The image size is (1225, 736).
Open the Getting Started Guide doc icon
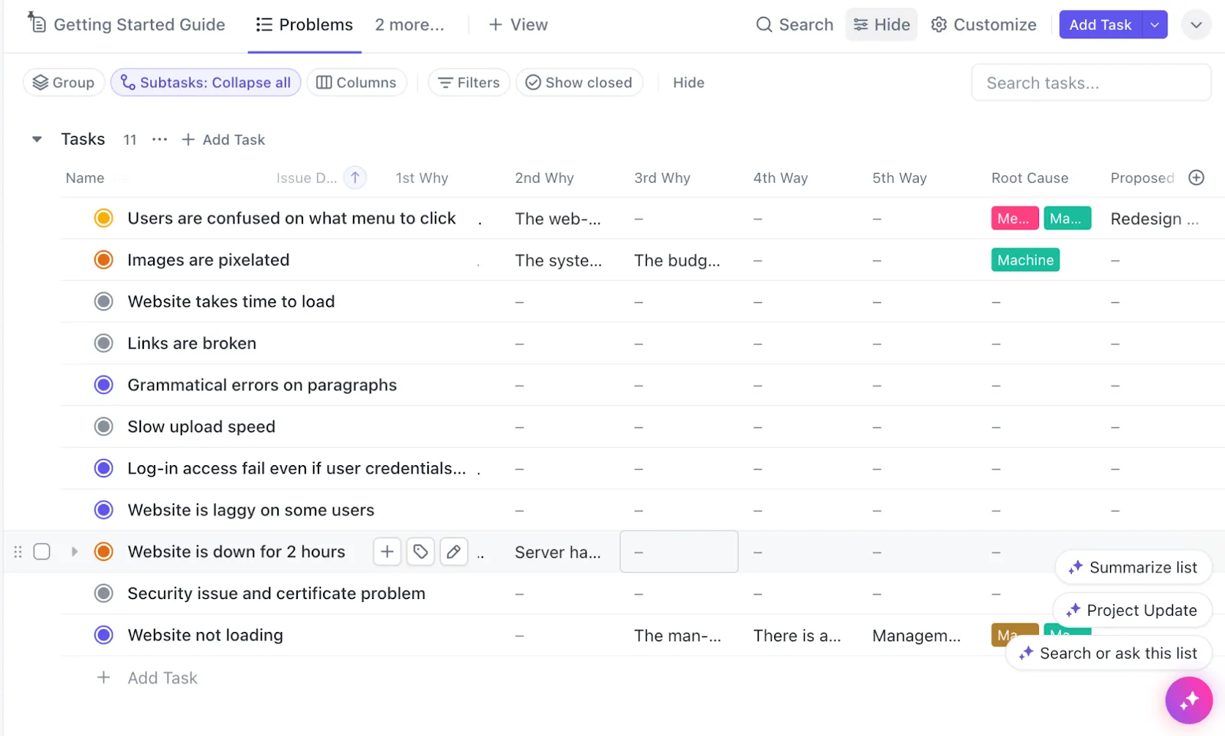coord(37,23)
